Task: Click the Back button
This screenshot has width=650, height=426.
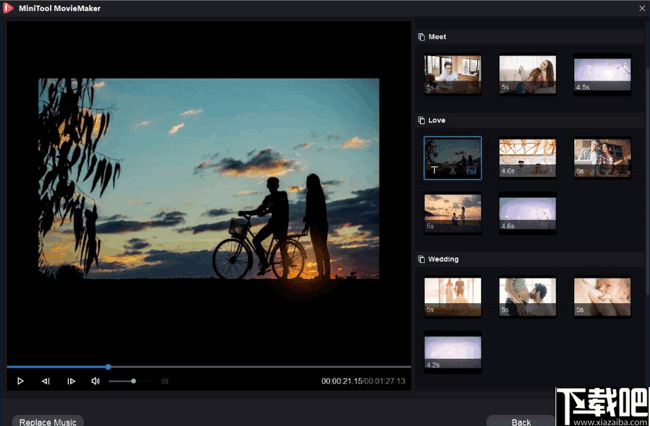Action: click(x=519, y=420)
